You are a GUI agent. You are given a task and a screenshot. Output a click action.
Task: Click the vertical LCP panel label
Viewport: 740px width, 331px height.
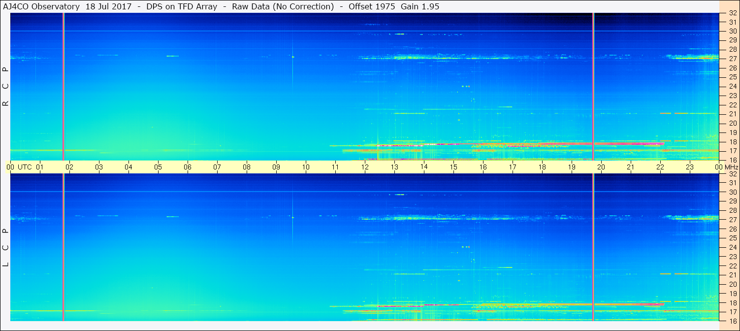pos(6,248)
